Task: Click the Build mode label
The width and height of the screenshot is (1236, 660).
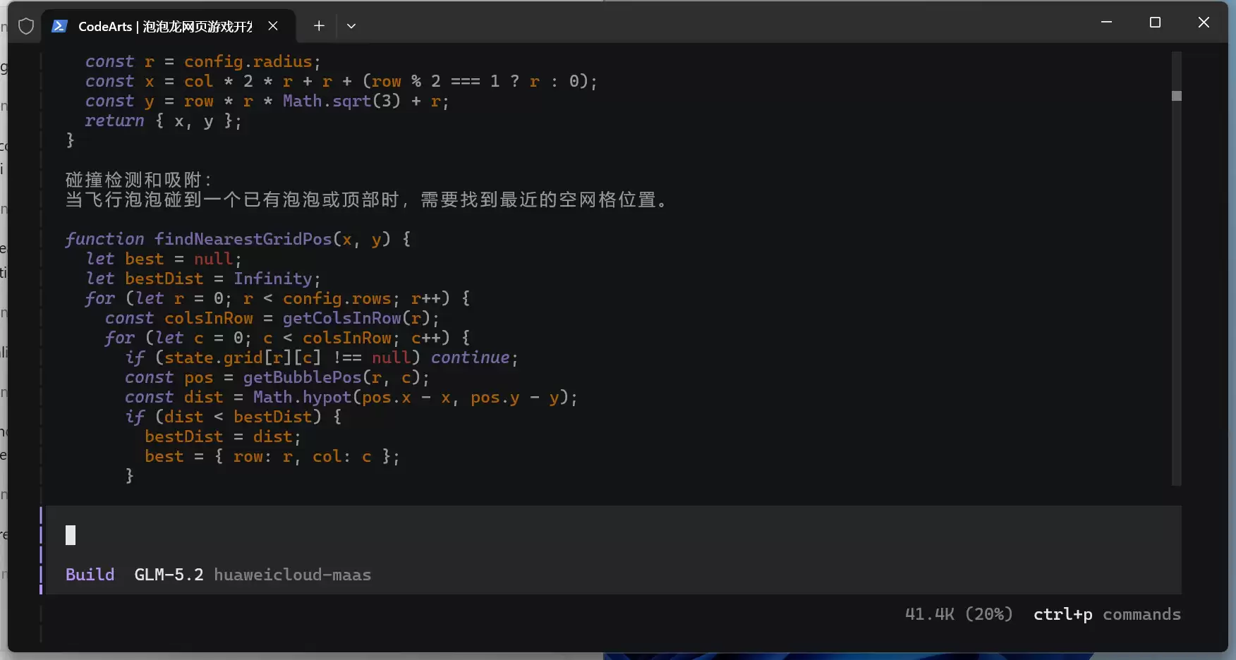Action: (x=90, y=575)
